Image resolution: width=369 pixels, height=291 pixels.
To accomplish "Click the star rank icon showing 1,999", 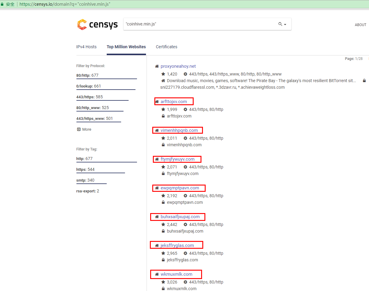I will click(x=163, y=109).
